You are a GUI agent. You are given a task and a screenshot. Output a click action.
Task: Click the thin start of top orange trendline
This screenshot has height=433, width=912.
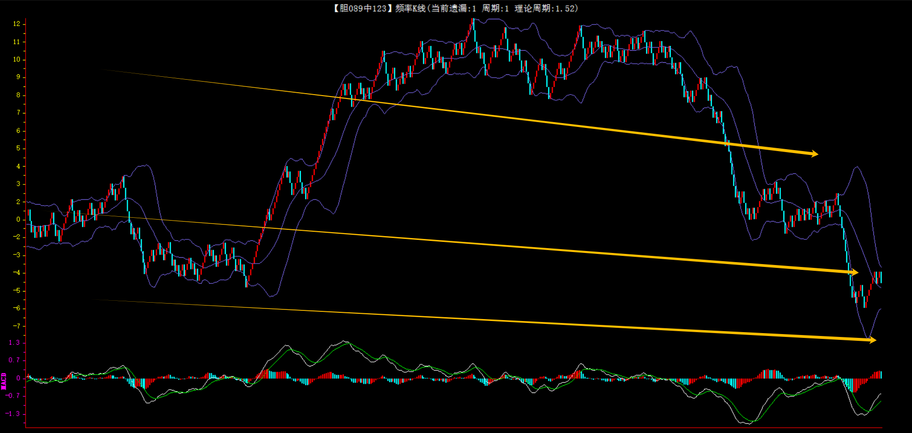click(104, 70)
